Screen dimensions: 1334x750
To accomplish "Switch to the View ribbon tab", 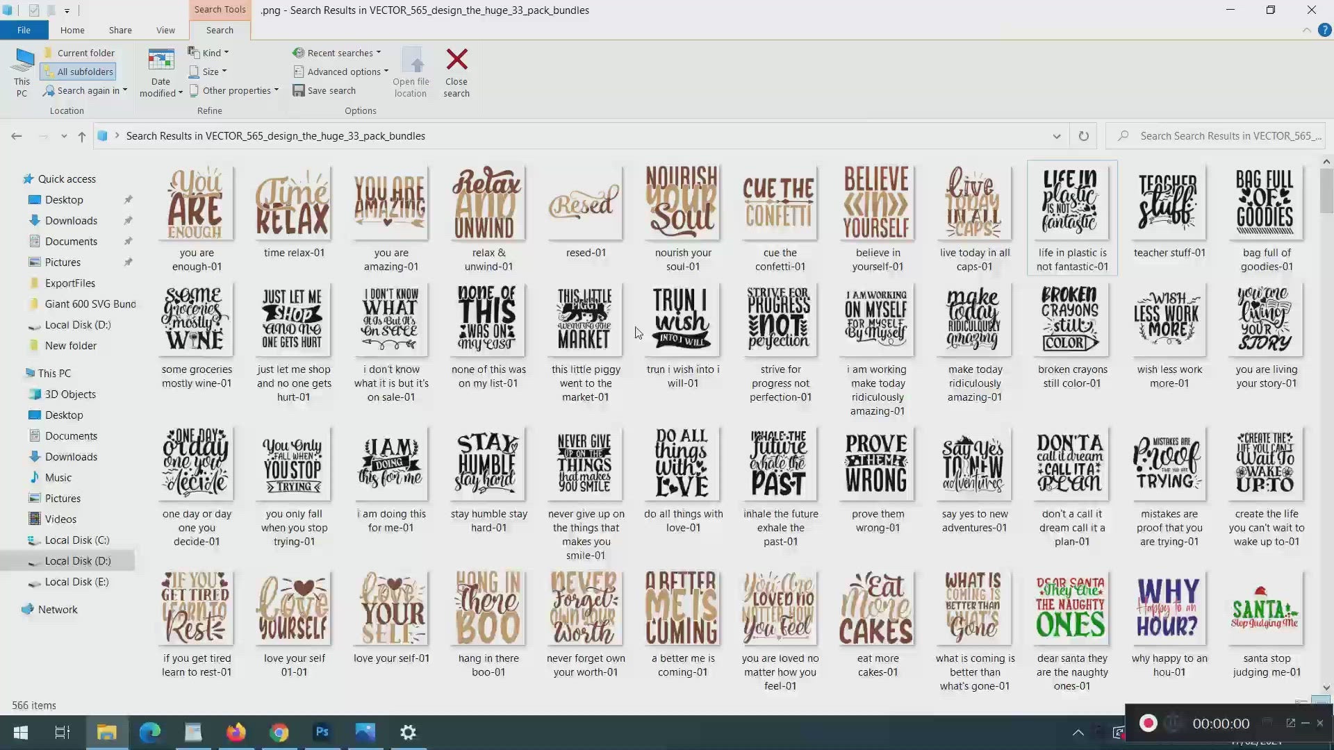I will coord(165,30).
